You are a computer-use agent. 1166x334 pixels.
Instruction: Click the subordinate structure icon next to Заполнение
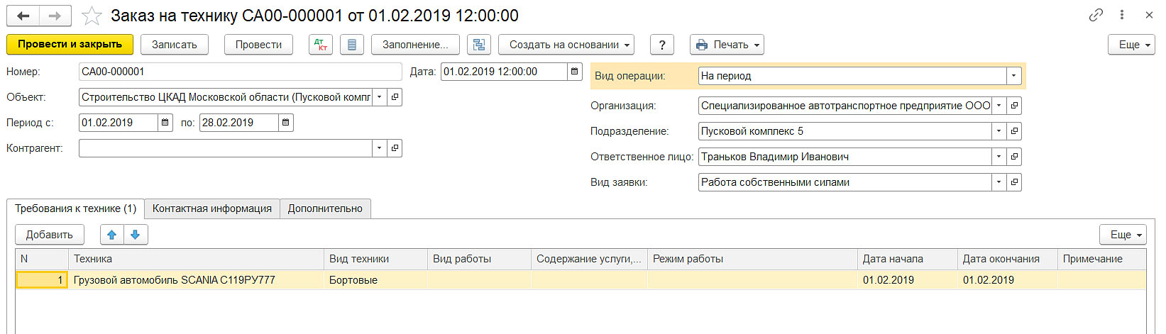click(x=479, y=45)
